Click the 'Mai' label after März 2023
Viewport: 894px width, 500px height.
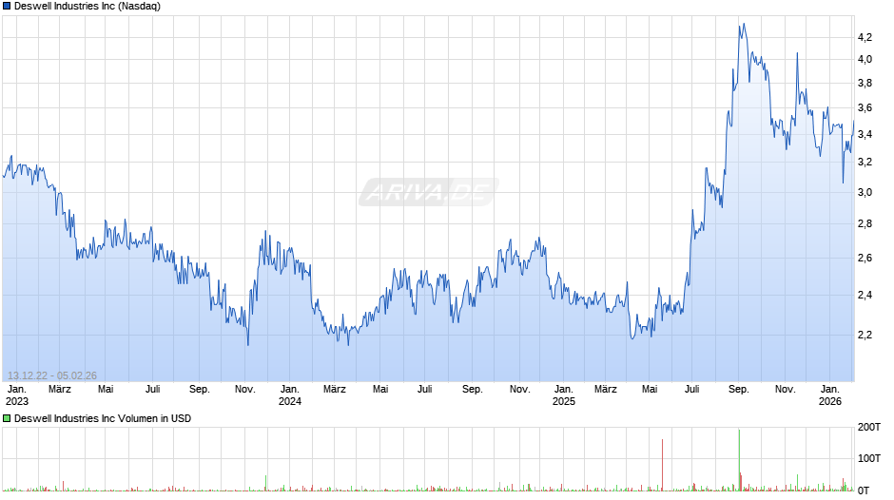(x=106, y=390)
